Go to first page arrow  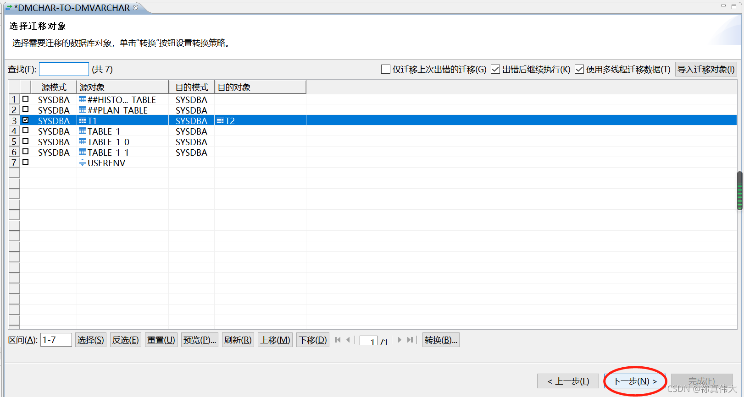point(338,340)
